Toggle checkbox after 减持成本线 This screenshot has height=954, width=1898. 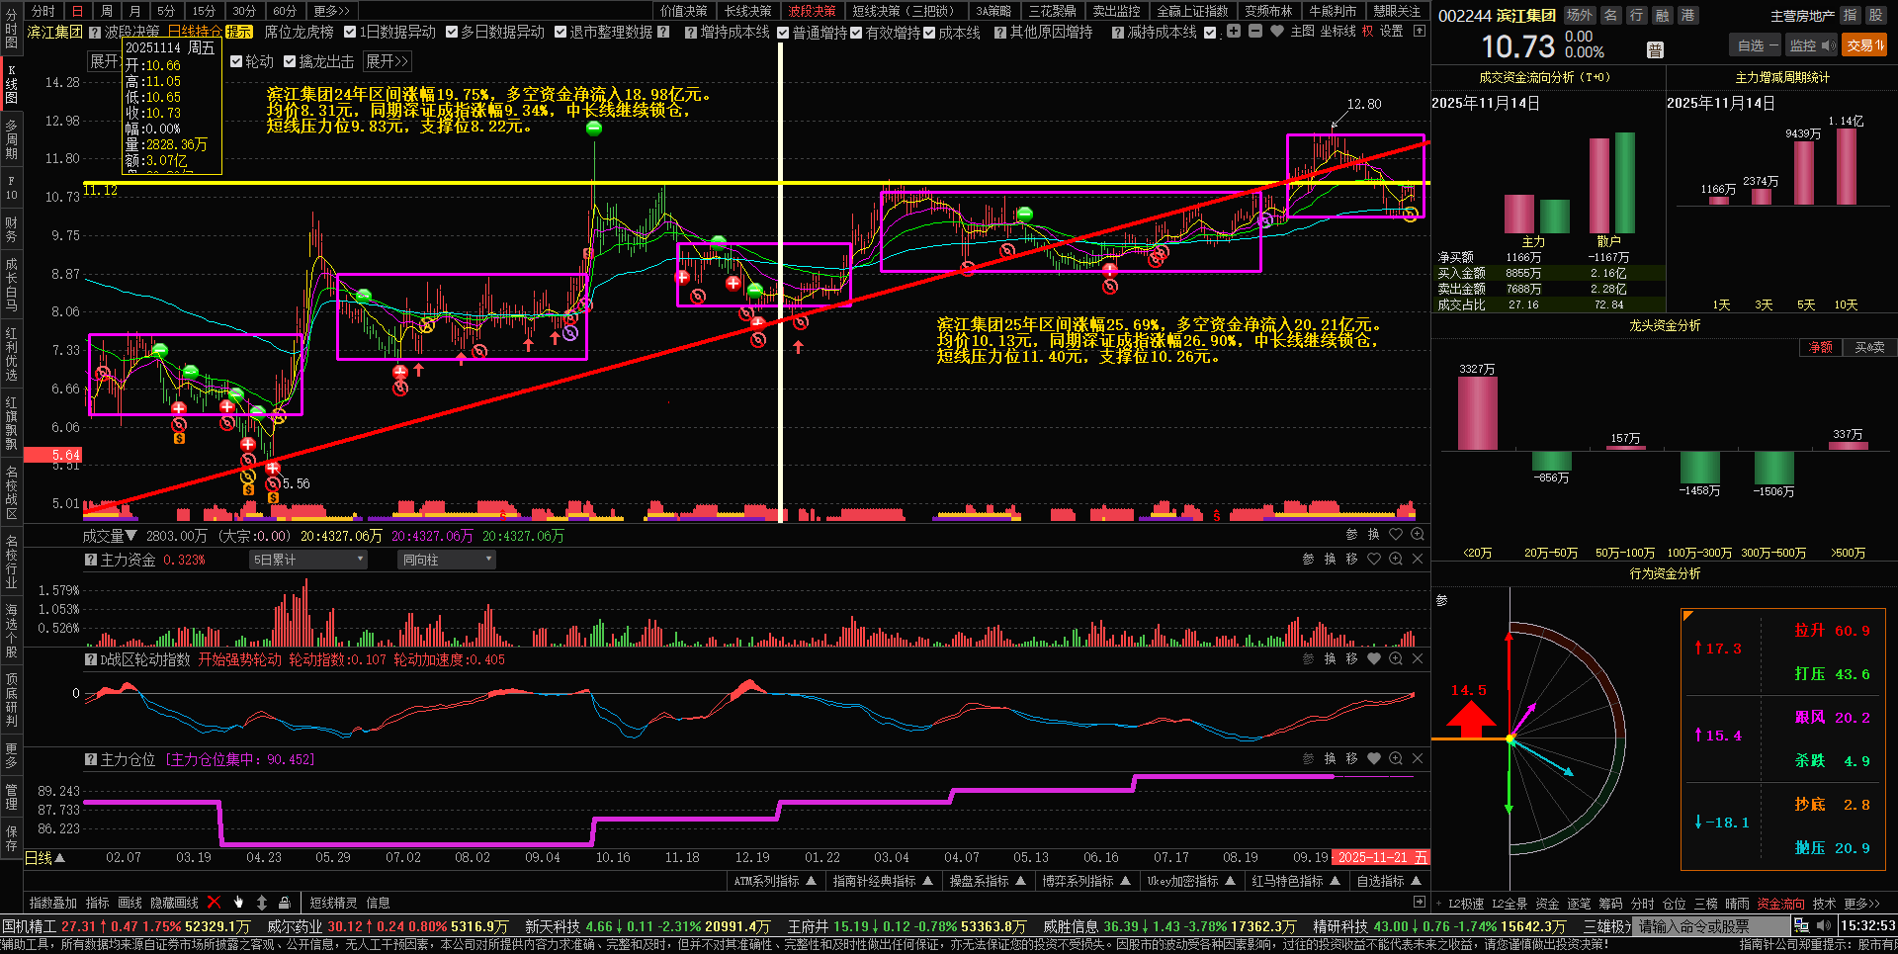pos(1210,33)
